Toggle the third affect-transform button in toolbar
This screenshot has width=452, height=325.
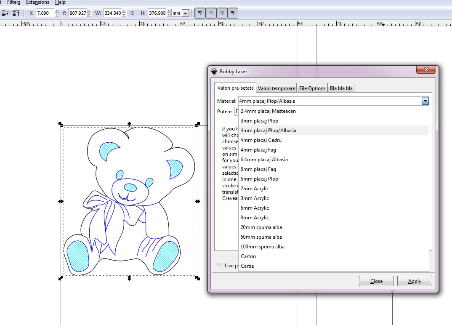point(221,13)
